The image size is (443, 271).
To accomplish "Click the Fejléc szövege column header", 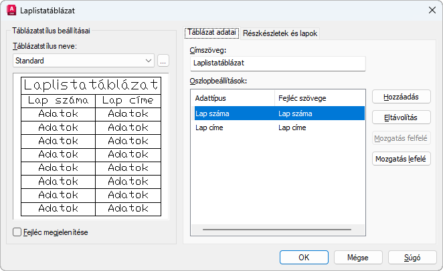I will click(320, 98).
